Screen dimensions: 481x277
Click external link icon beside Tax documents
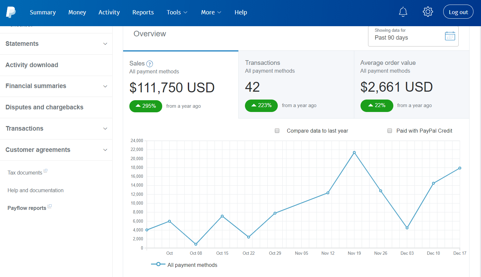(x=46, y=171)
